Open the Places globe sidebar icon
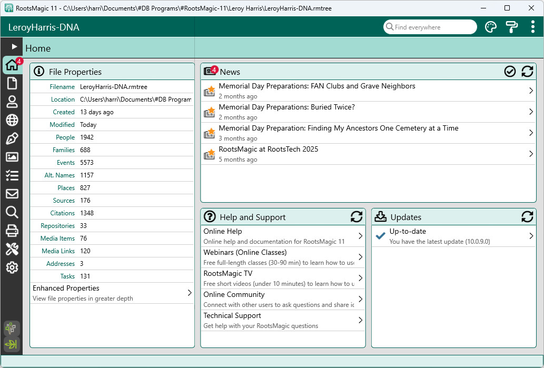544x368 pixels. click(x=12, y=121)
